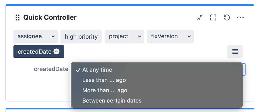Choose "Less than ... ago" option

pyautogui.click(x=104, y=80)
